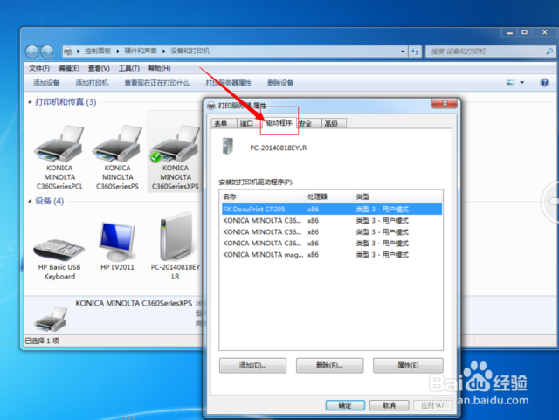The image size is (559, 420).
Task: Close the 打印服务器 属性 dialog
Action: 445,103
